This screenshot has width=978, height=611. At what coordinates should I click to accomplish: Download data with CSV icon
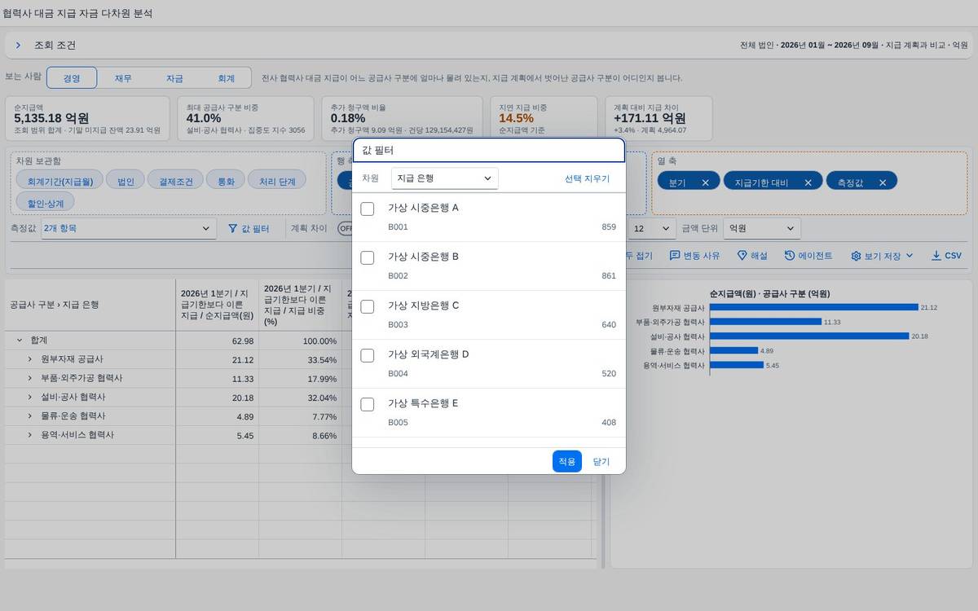coord(936,256)
